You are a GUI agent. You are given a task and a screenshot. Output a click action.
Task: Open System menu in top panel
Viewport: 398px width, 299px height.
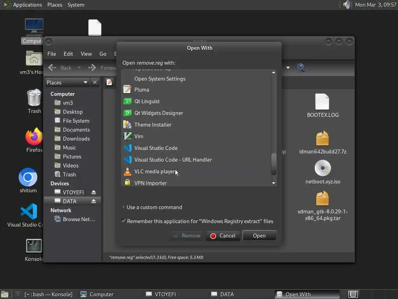(76, 5)
